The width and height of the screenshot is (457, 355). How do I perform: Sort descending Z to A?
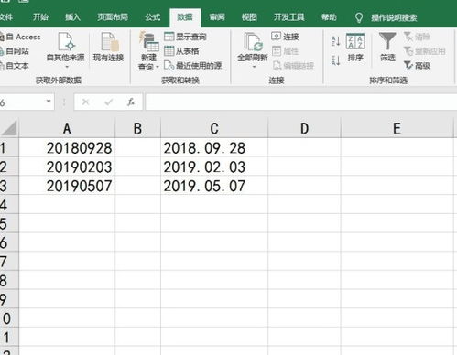click(x=336, y=60)
